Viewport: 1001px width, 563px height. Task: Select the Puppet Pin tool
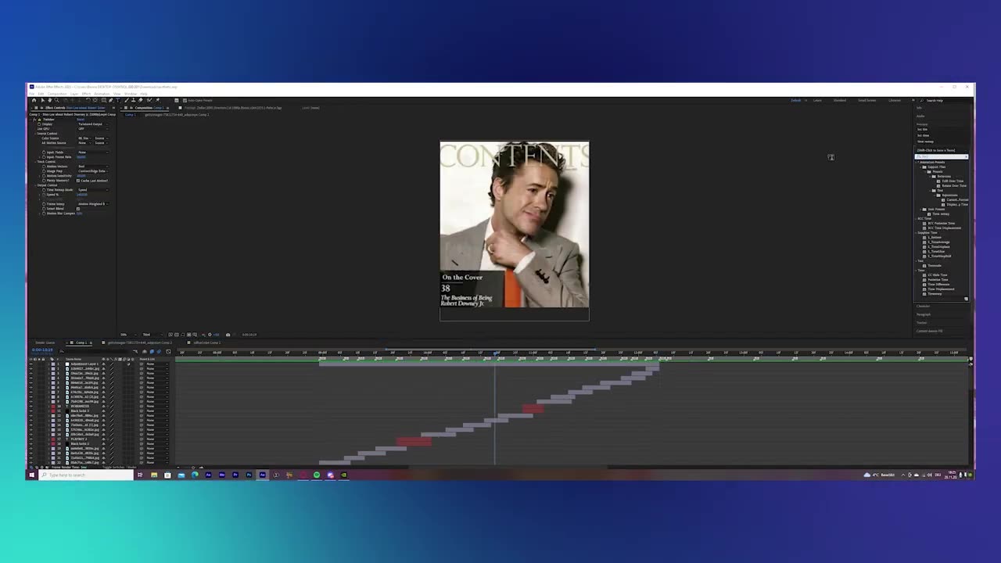pyautogui.click(x=157, y=100)
